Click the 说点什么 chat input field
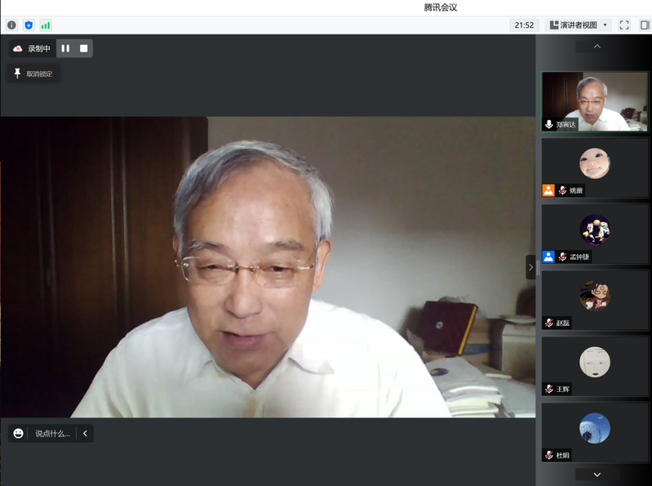The width and height of the screenshot is (652, 486). click(52, 433)
